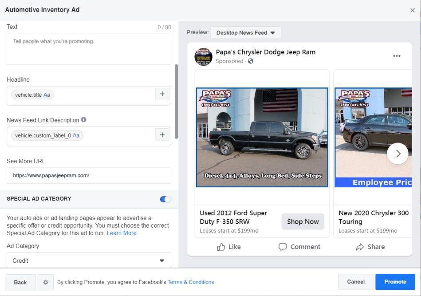The width and height of the screenshot is (421, 296).
Task: Click 'Used 2012 Ford Super Duty F-350 SRW' title
Action: point(233,217)
